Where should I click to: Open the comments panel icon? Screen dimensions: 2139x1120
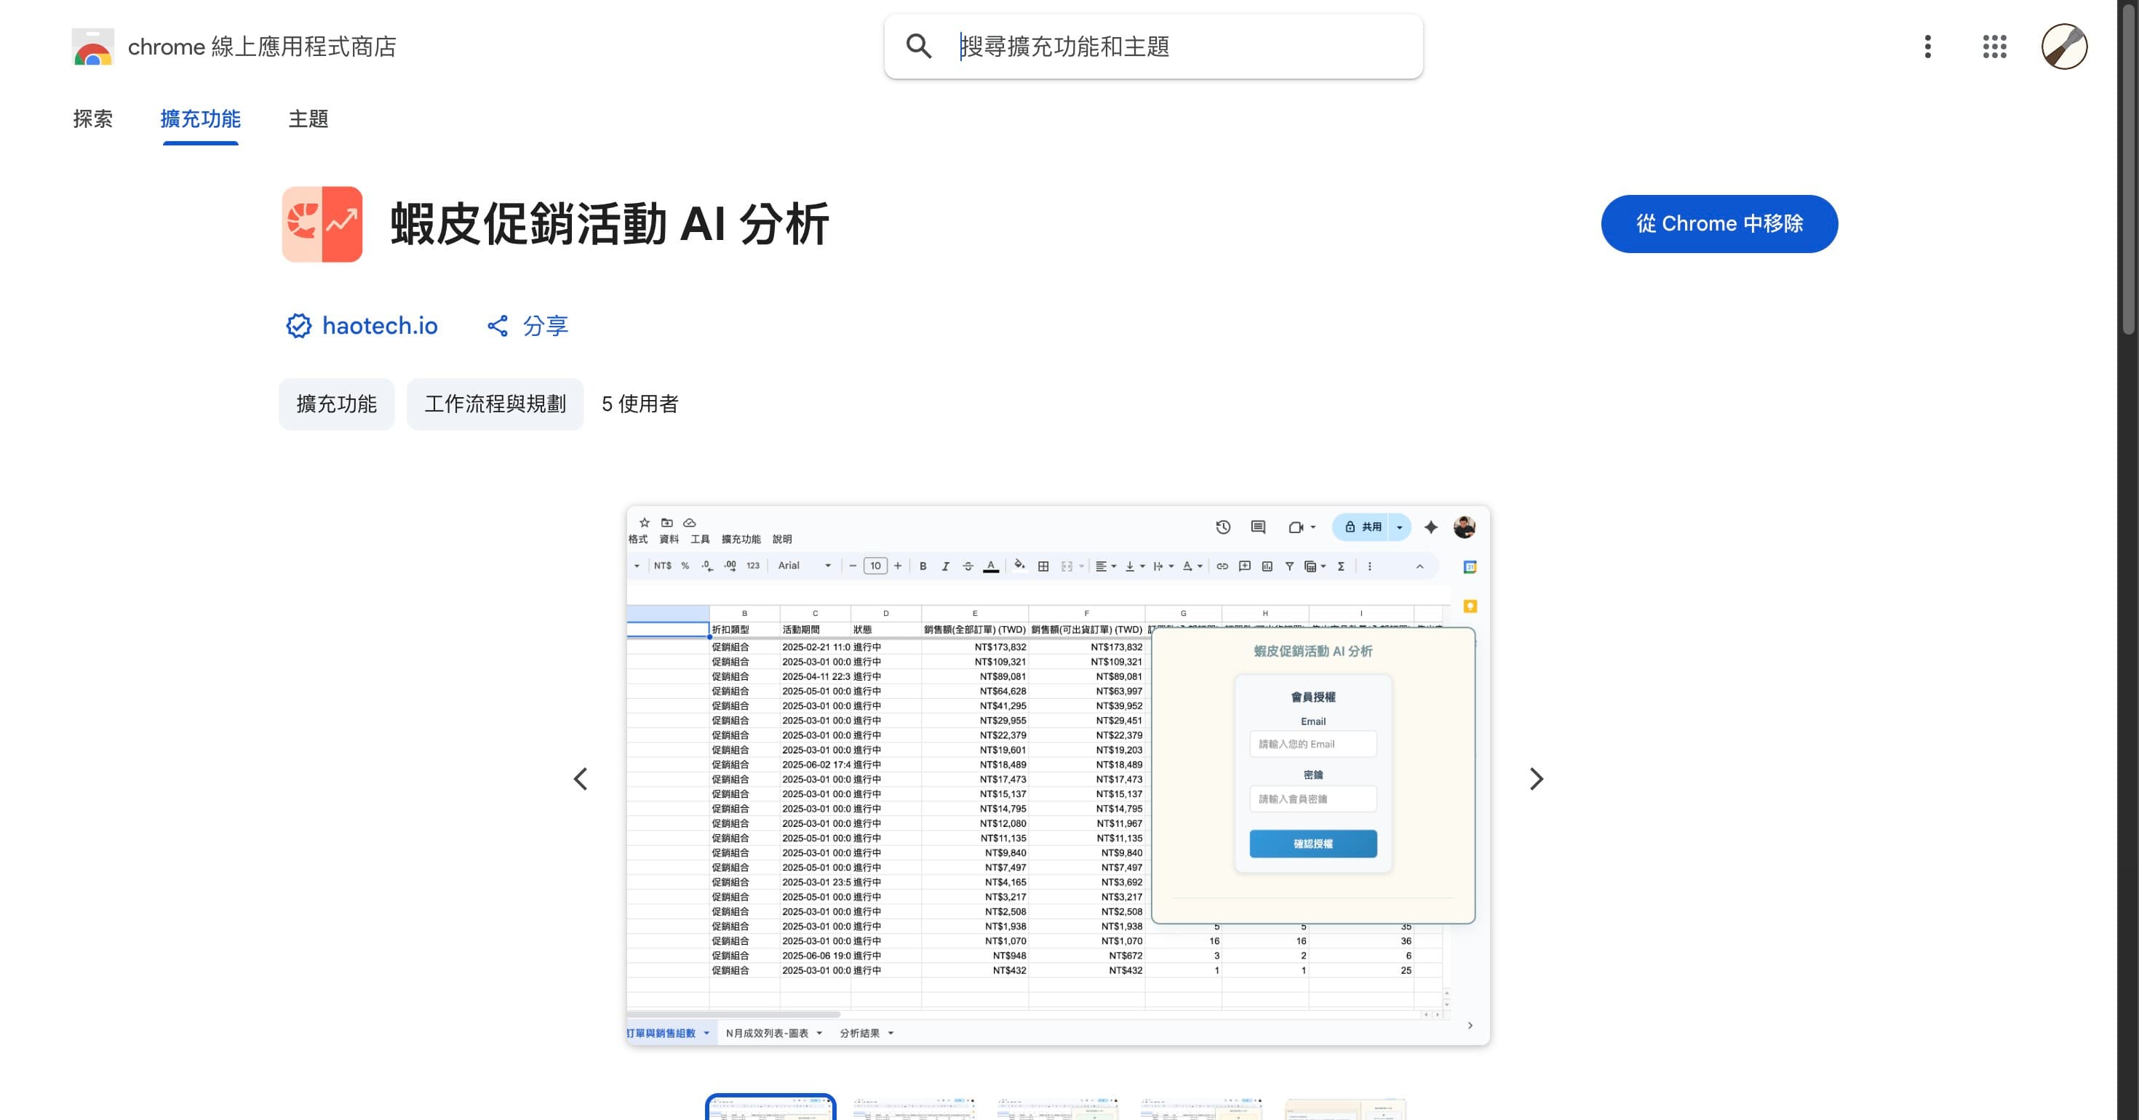coord(1258,527)
